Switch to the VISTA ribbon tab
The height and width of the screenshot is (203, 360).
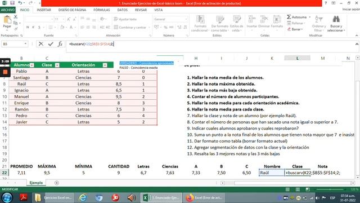pos(158,10)
